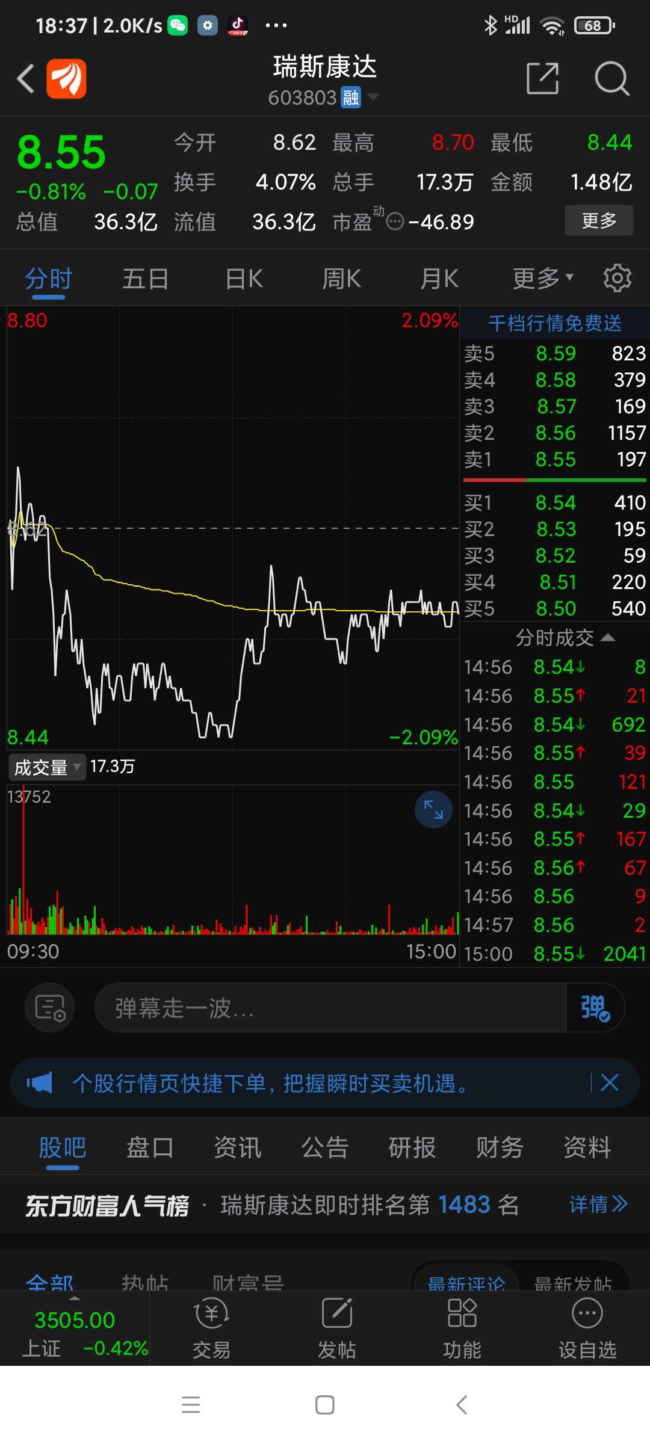Tap the 发帖 post icon
This screenshot has width=650, height=1444.
coord(337,1328)
